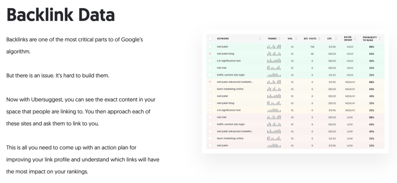Viewport: 397px width, 183px height.
Task: Toggle the select-all checkbox in table header
Action: point(210,39)
